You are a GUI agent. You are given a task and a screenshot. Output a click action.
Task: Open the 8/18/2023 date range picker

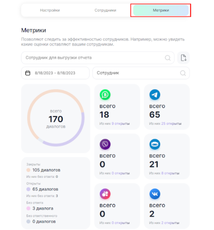click(55, 73)
